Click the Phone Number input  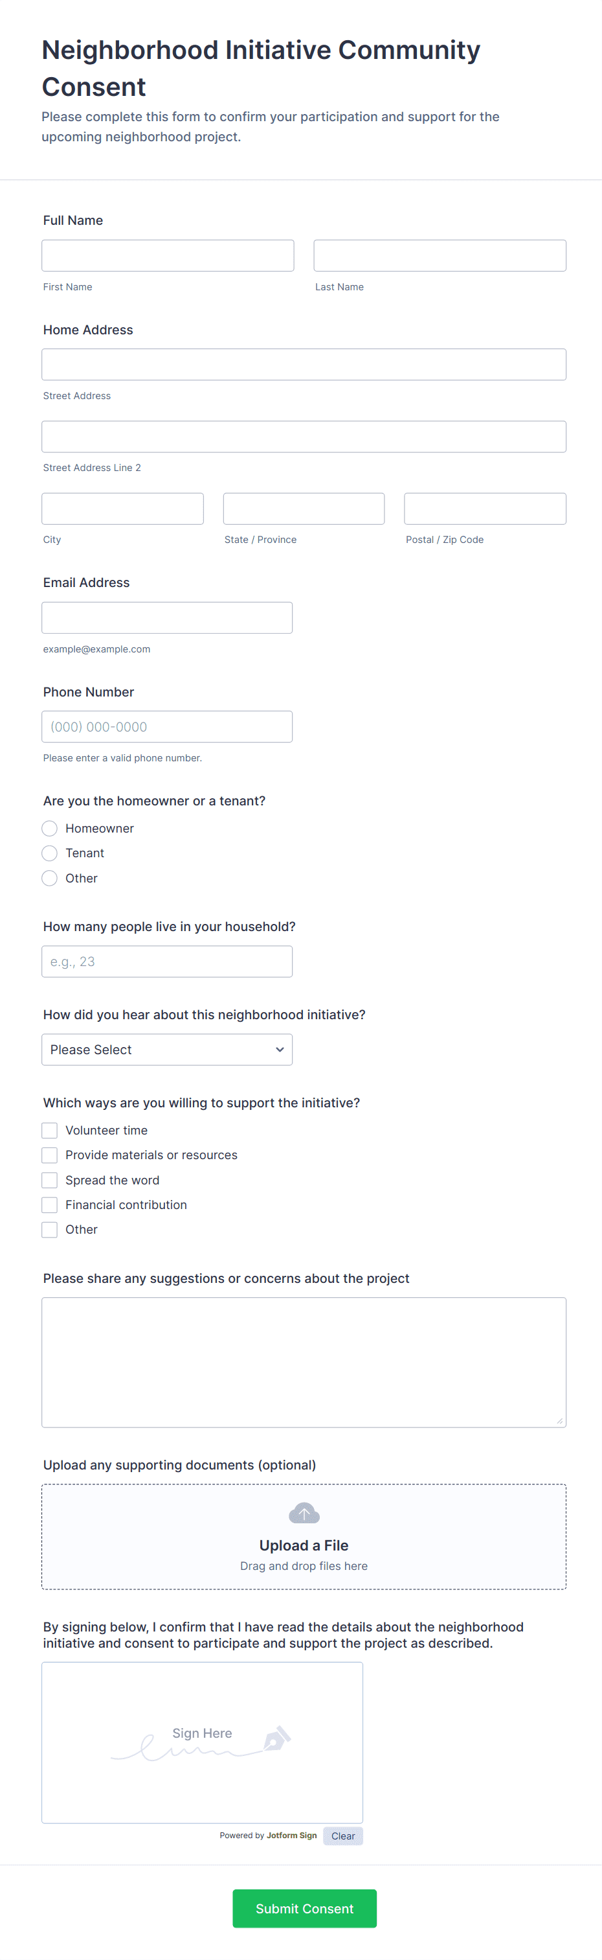point(167,726)
